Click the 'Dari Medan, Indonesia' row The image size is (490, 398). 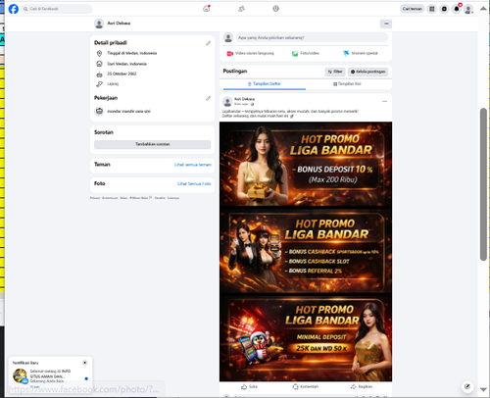126,64
